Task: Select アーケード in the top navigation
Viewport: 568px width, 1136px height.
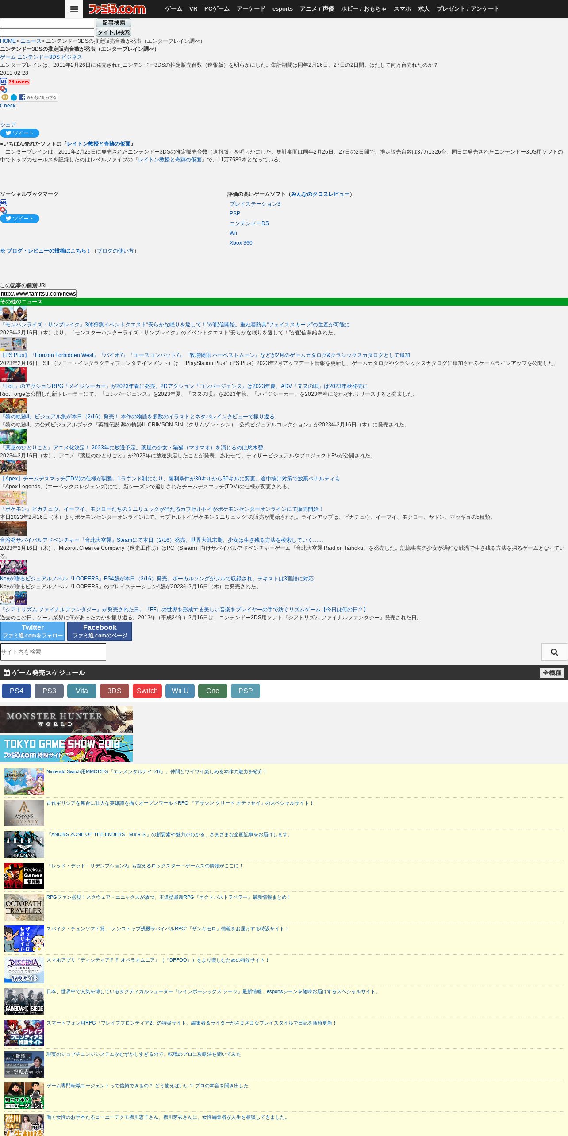Action: (x=251, y=9)
